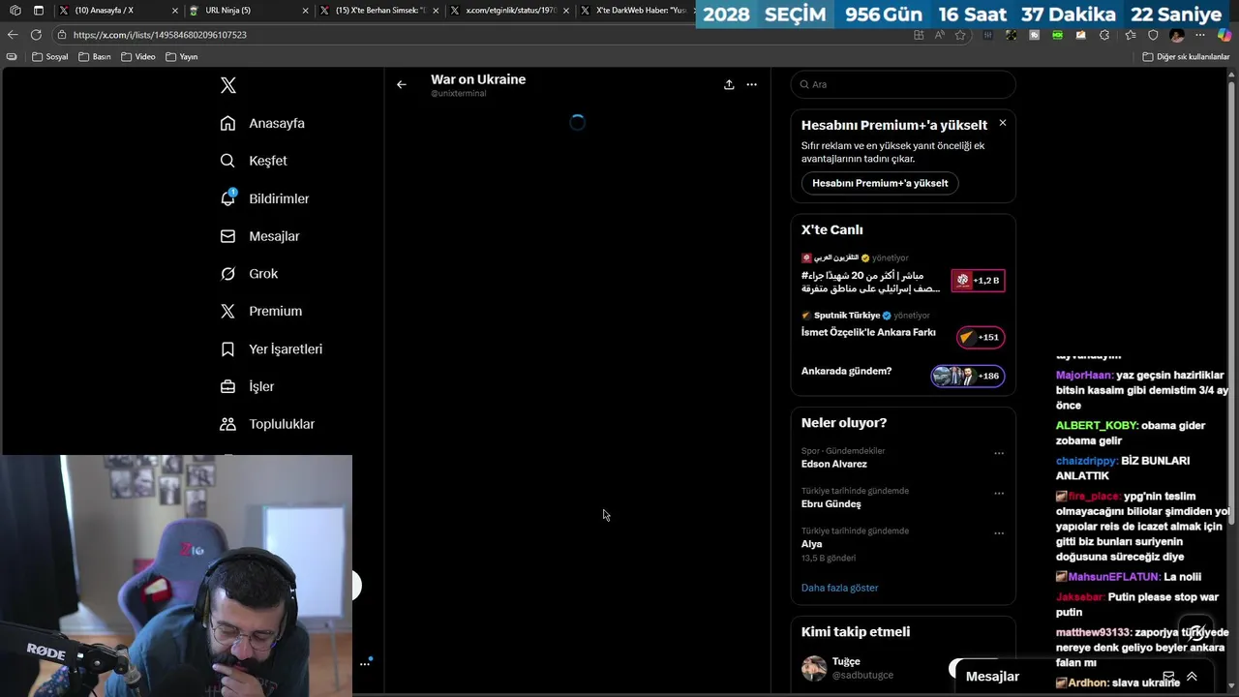Open the browser shield icon

tap(1153, 35)
